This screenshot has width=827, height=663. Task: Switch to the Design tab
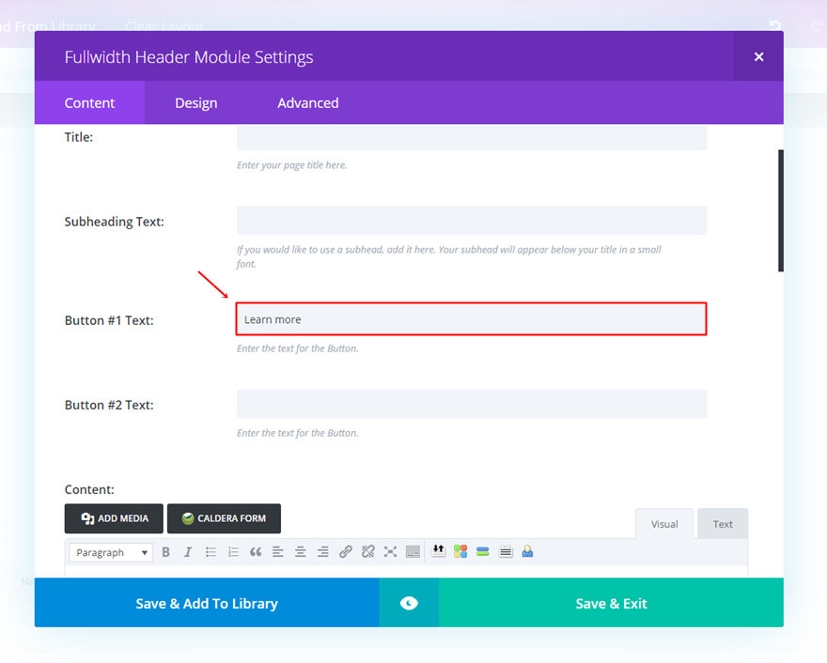point(195,102)
